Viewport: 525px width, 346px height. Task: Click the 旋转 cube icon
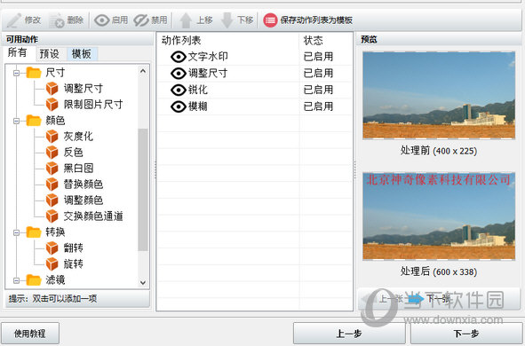pos(52,263)
